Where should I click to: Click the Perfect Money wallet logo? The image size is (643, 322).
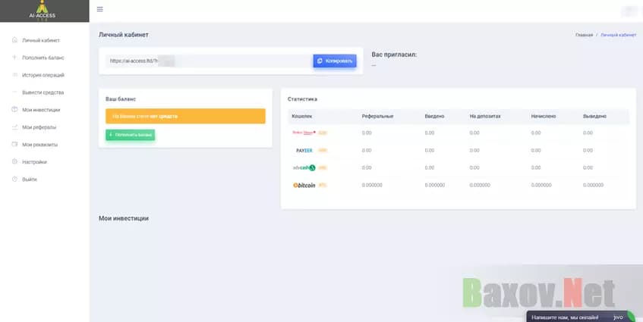pyautogui.click(x=304, y=133)
